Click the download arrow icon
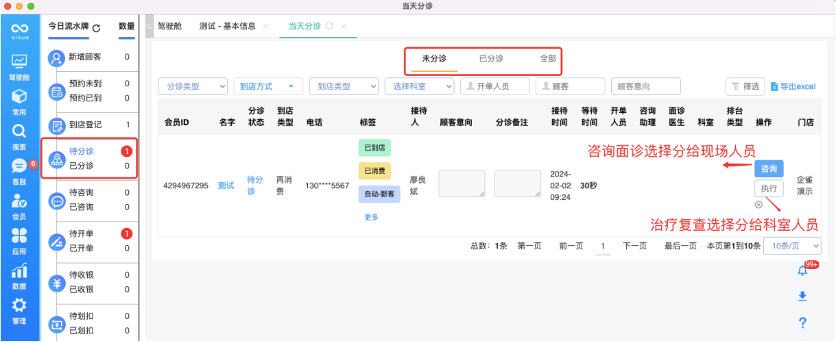836x343 pixels. click(x=802, y=296)
